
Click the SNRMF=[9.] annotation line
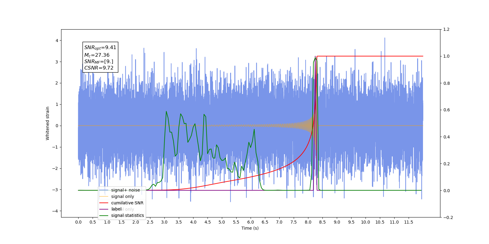point(99,62)
